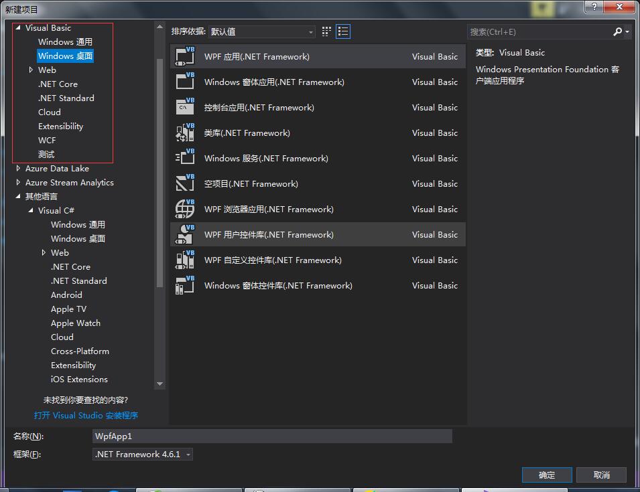Select WPF 应用(.NET Framework) template name
The width and height of the screenshot is (640, 492).
click(x=257, y=57)
